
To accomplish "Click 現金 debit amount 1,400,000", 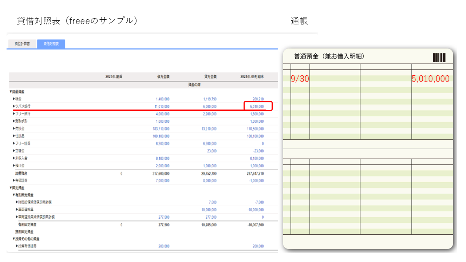I will click(x=162, y=99).
